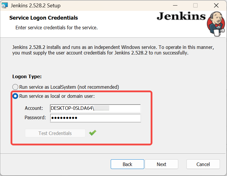This screenshot has width=227, height=176.
Task: Click the "Jenkins 2.528.2 Setup" window title
Action: (x=36, y=6)
